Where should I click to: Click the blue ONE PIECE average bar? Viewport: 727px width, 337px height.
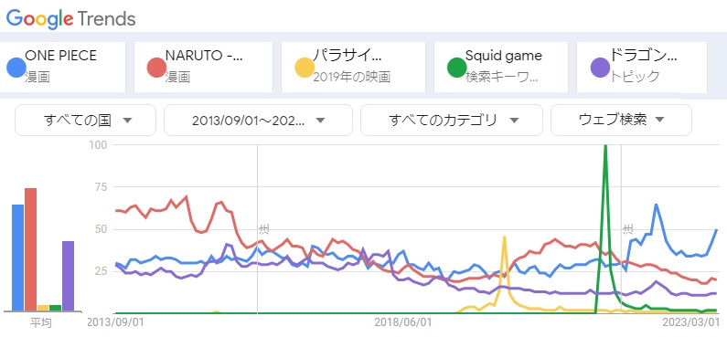point(17,258)
